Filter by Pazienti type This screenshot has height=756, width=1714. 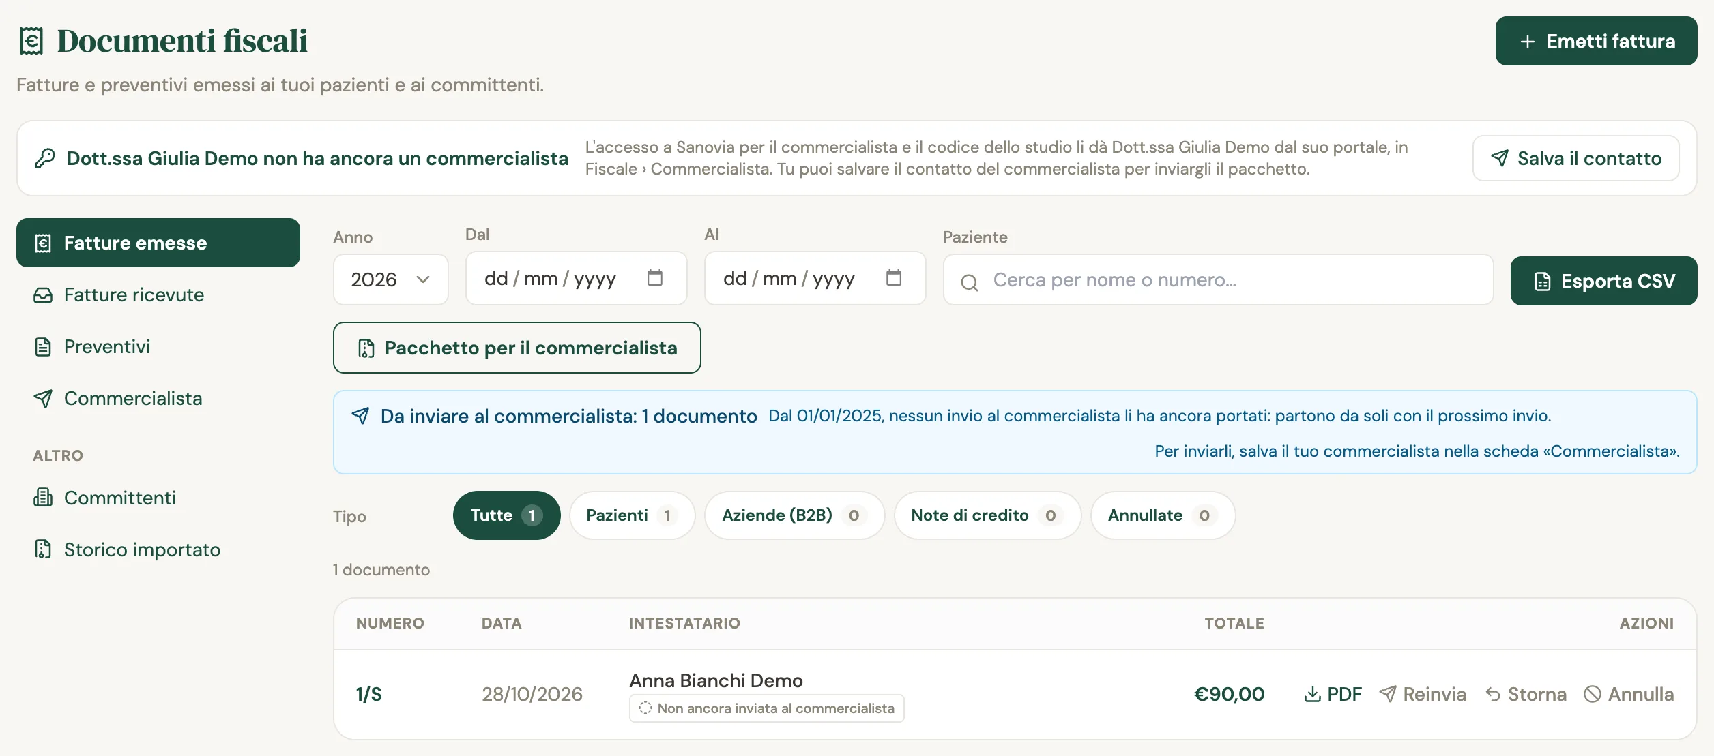click(632, 515)
